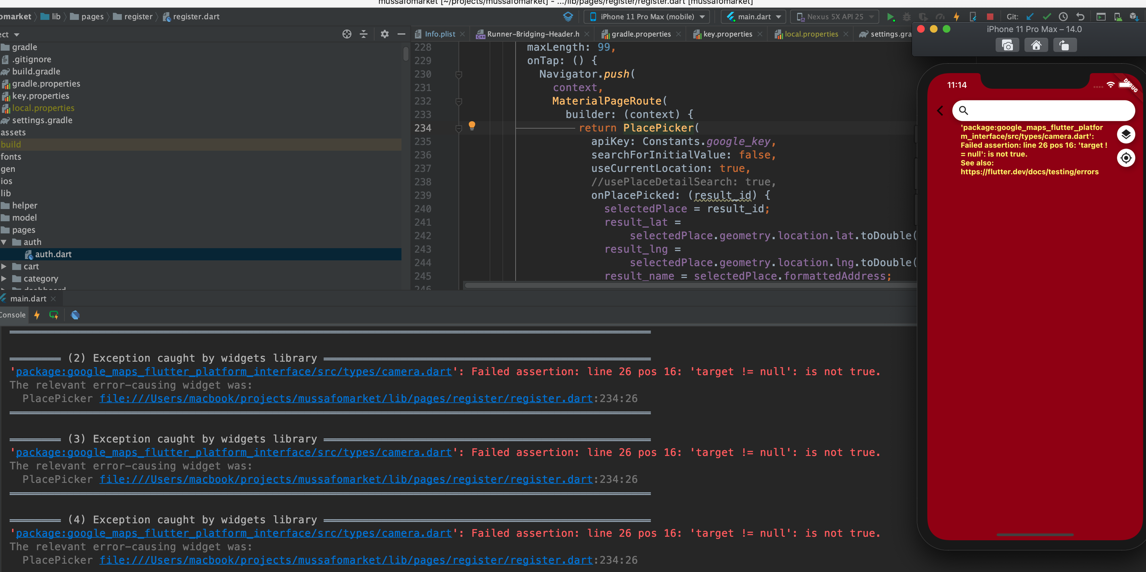
Task: Open Nexus 5X API 25 emulator dropdown
Action: 835,17
